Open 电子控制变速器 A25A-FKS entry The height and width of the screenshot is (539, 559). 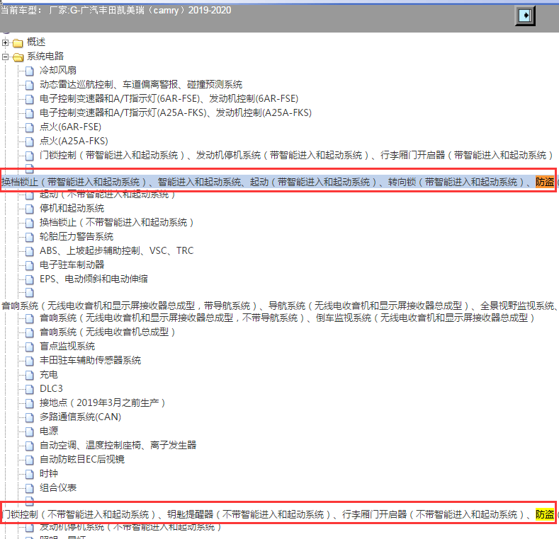click(x=176, y=113)
